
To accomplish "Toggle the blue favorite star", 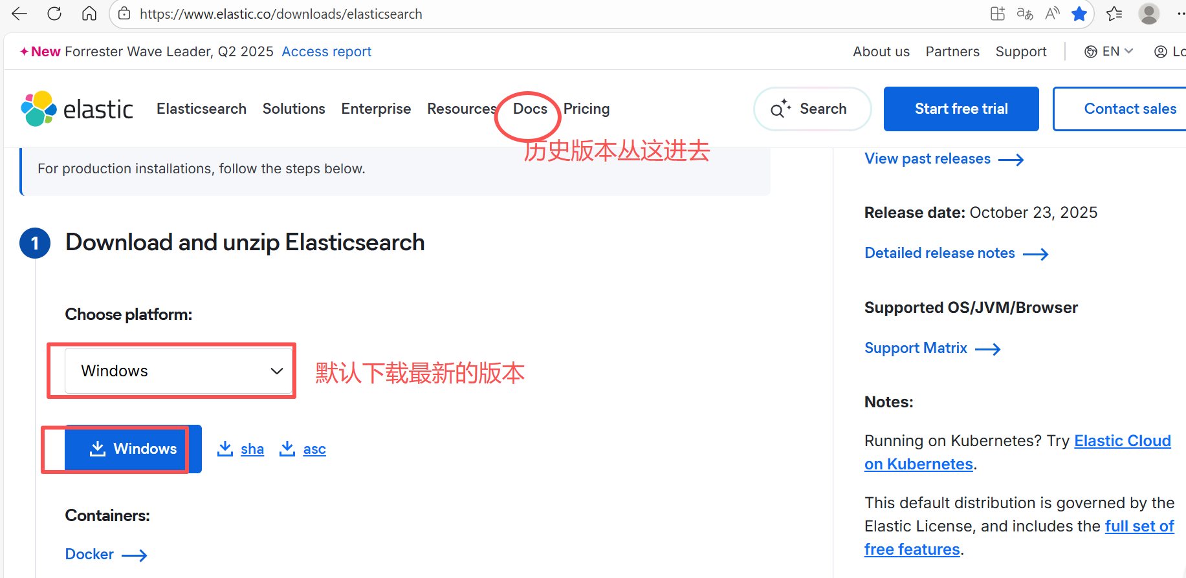I will point(1079,14).
